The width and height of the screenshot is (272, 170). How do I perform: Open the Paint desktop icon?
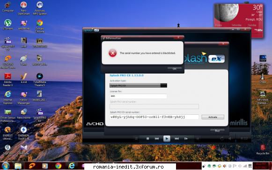pyautogui.click(x=23, y=60)
